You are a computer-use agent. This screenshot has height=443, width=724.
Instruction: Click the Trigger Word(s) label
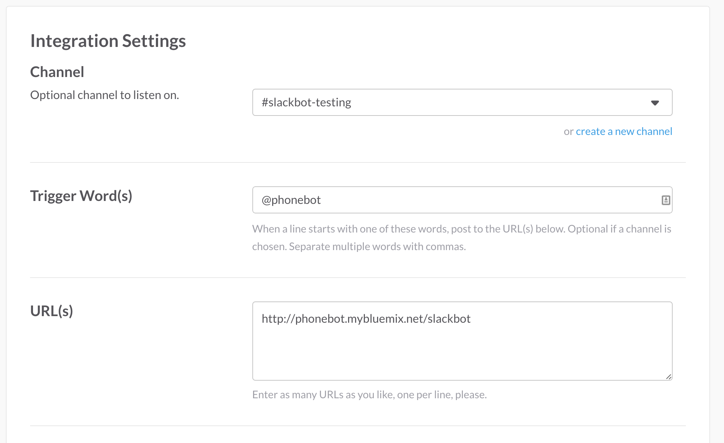pos(81,196)
